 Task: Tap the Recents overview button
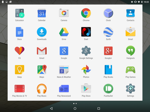point(99,109)
